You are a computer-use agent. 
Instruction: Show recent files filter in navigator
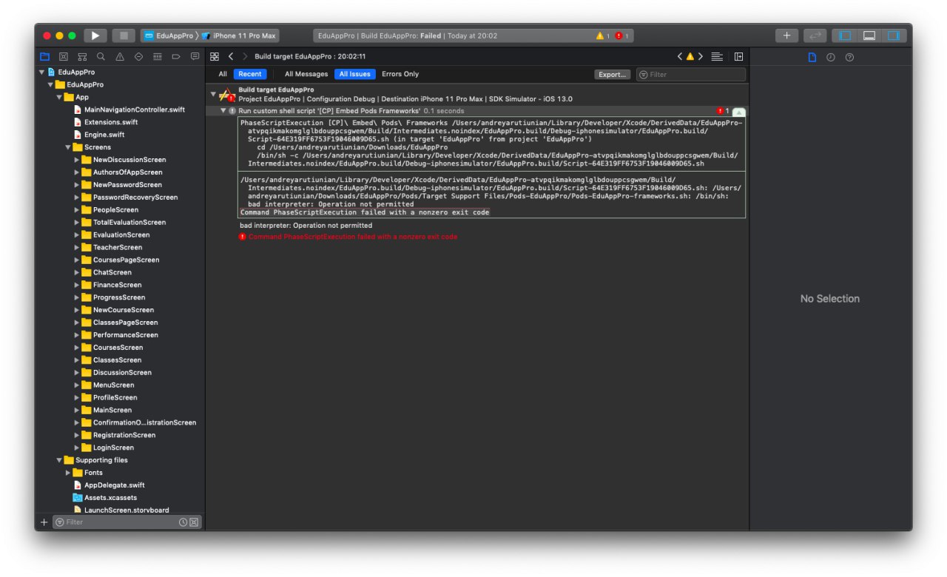coord(183,522)
